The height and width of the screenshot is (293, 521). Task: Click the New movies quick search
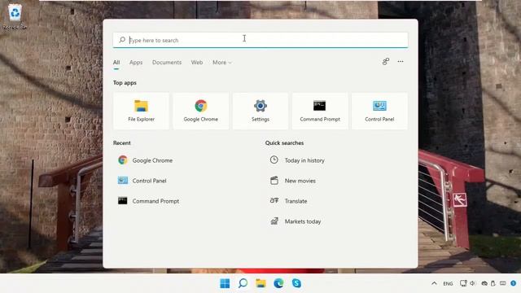pos(300,181)
